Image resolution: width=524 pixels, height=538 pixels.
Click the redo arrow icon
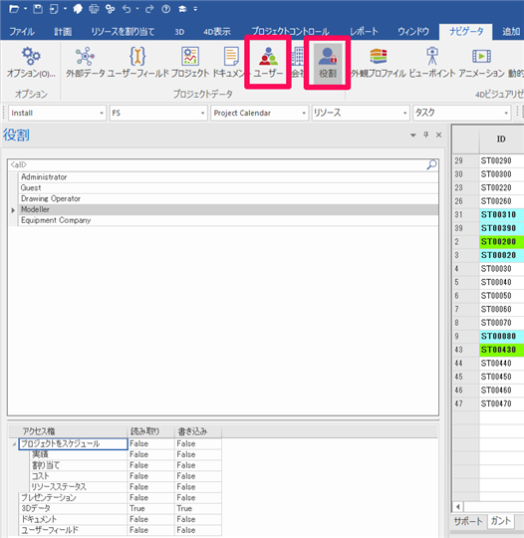coord(149,9)
